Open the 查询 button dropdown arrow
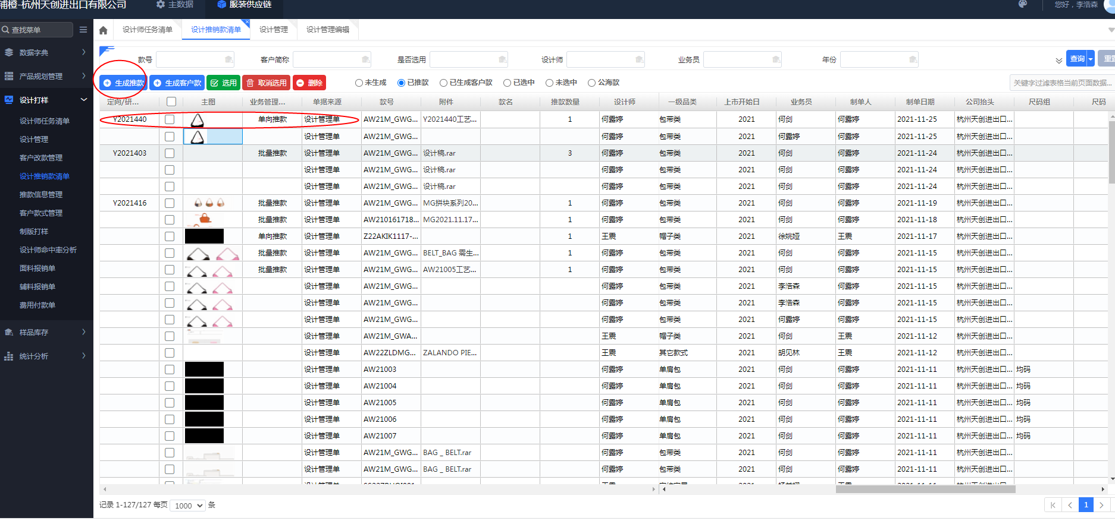 (x=1091, y=59)
